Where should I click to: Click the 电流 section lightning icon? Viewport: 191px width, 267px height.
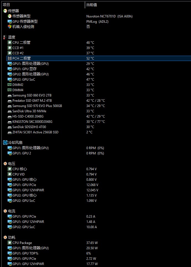(x=5, y=211)
